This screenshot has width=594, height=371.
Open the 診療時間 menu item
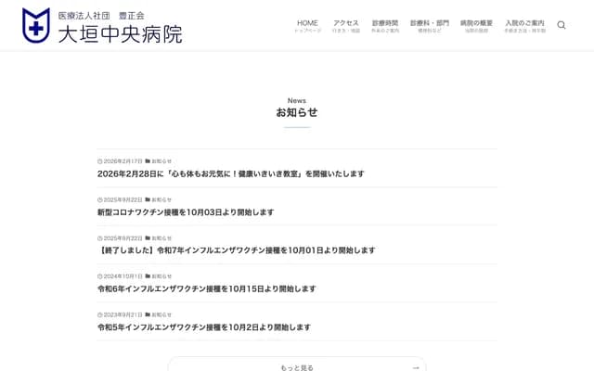click(385, 25)
